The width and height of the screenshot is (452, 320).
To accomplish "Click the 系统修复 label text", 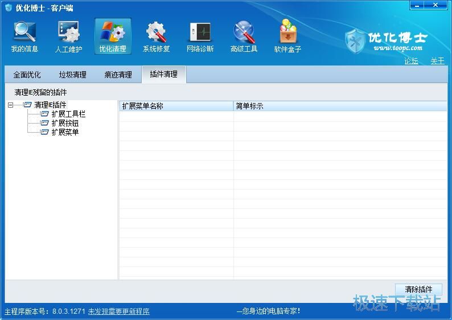I will click(x=156, y=49).
